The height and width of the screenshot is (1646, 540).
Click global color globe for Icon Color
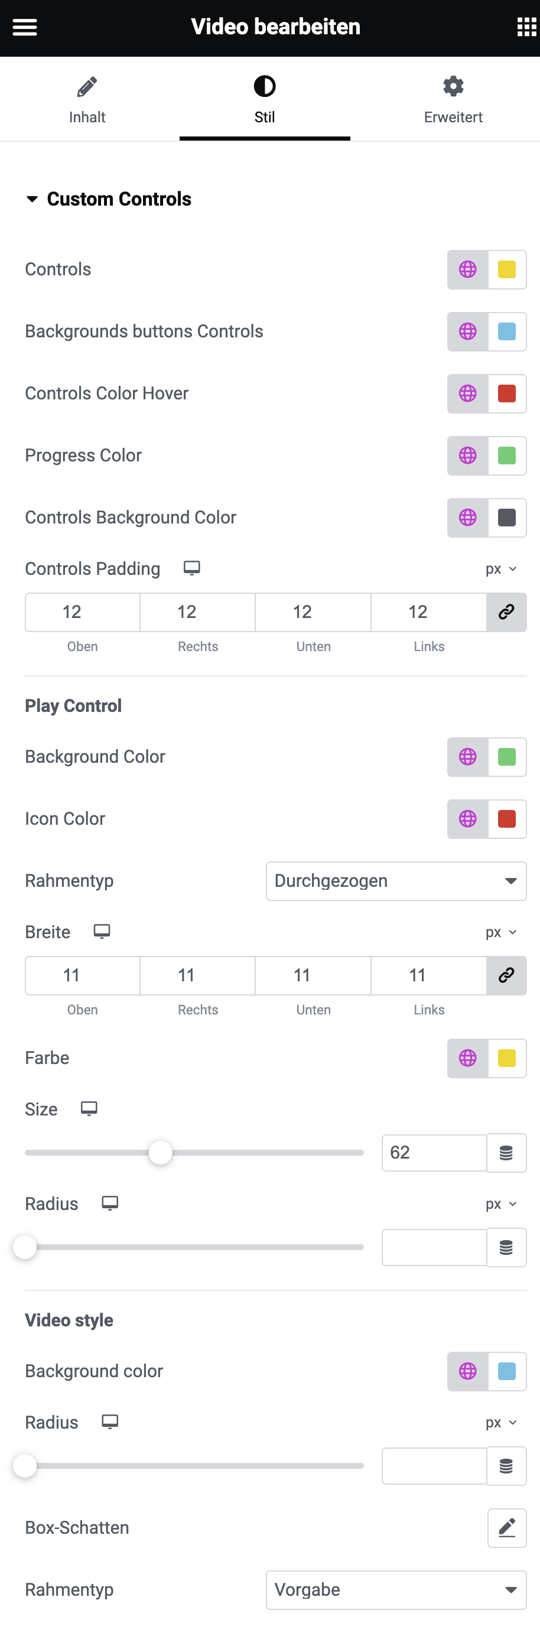point(468,818)
